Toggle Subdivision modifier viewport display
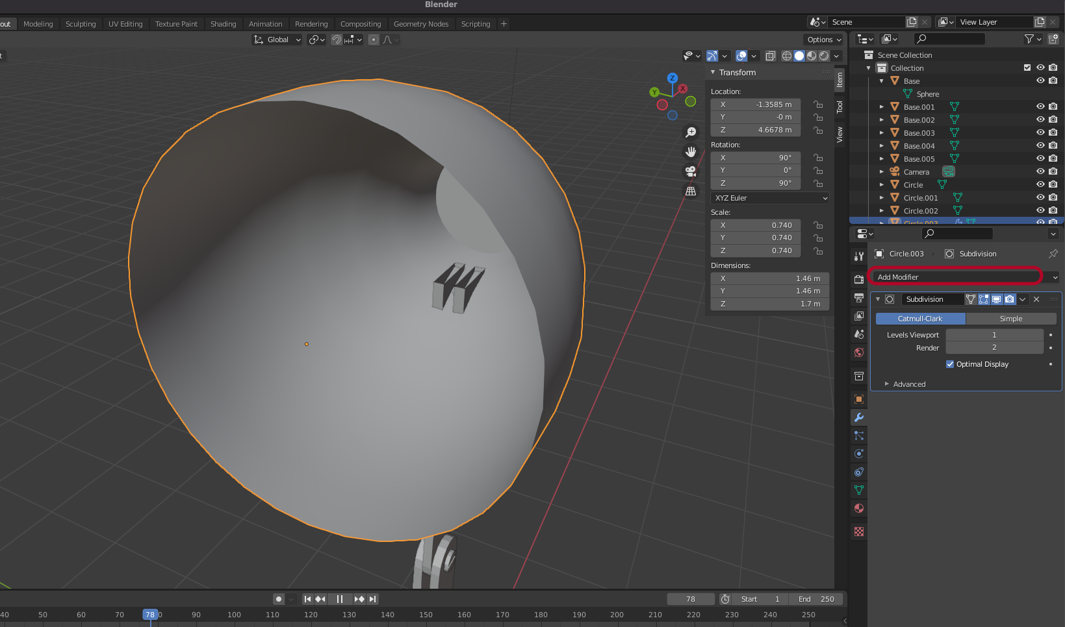Image resolution: width=1065 pixels, height=627 pixels. coord(997,299)
